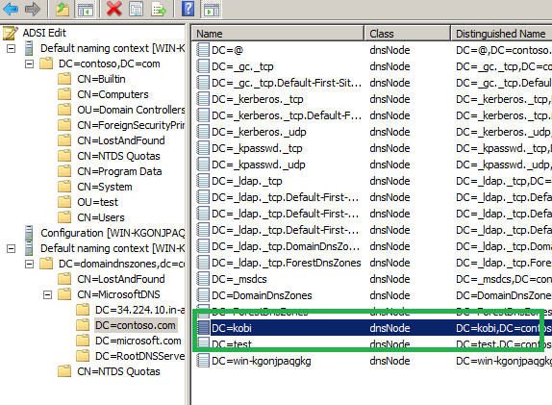Image resolution: width=552 pixels, height=405 pixels.
Task: Select OU=test folder in tree
Action: tap(97, 202)
